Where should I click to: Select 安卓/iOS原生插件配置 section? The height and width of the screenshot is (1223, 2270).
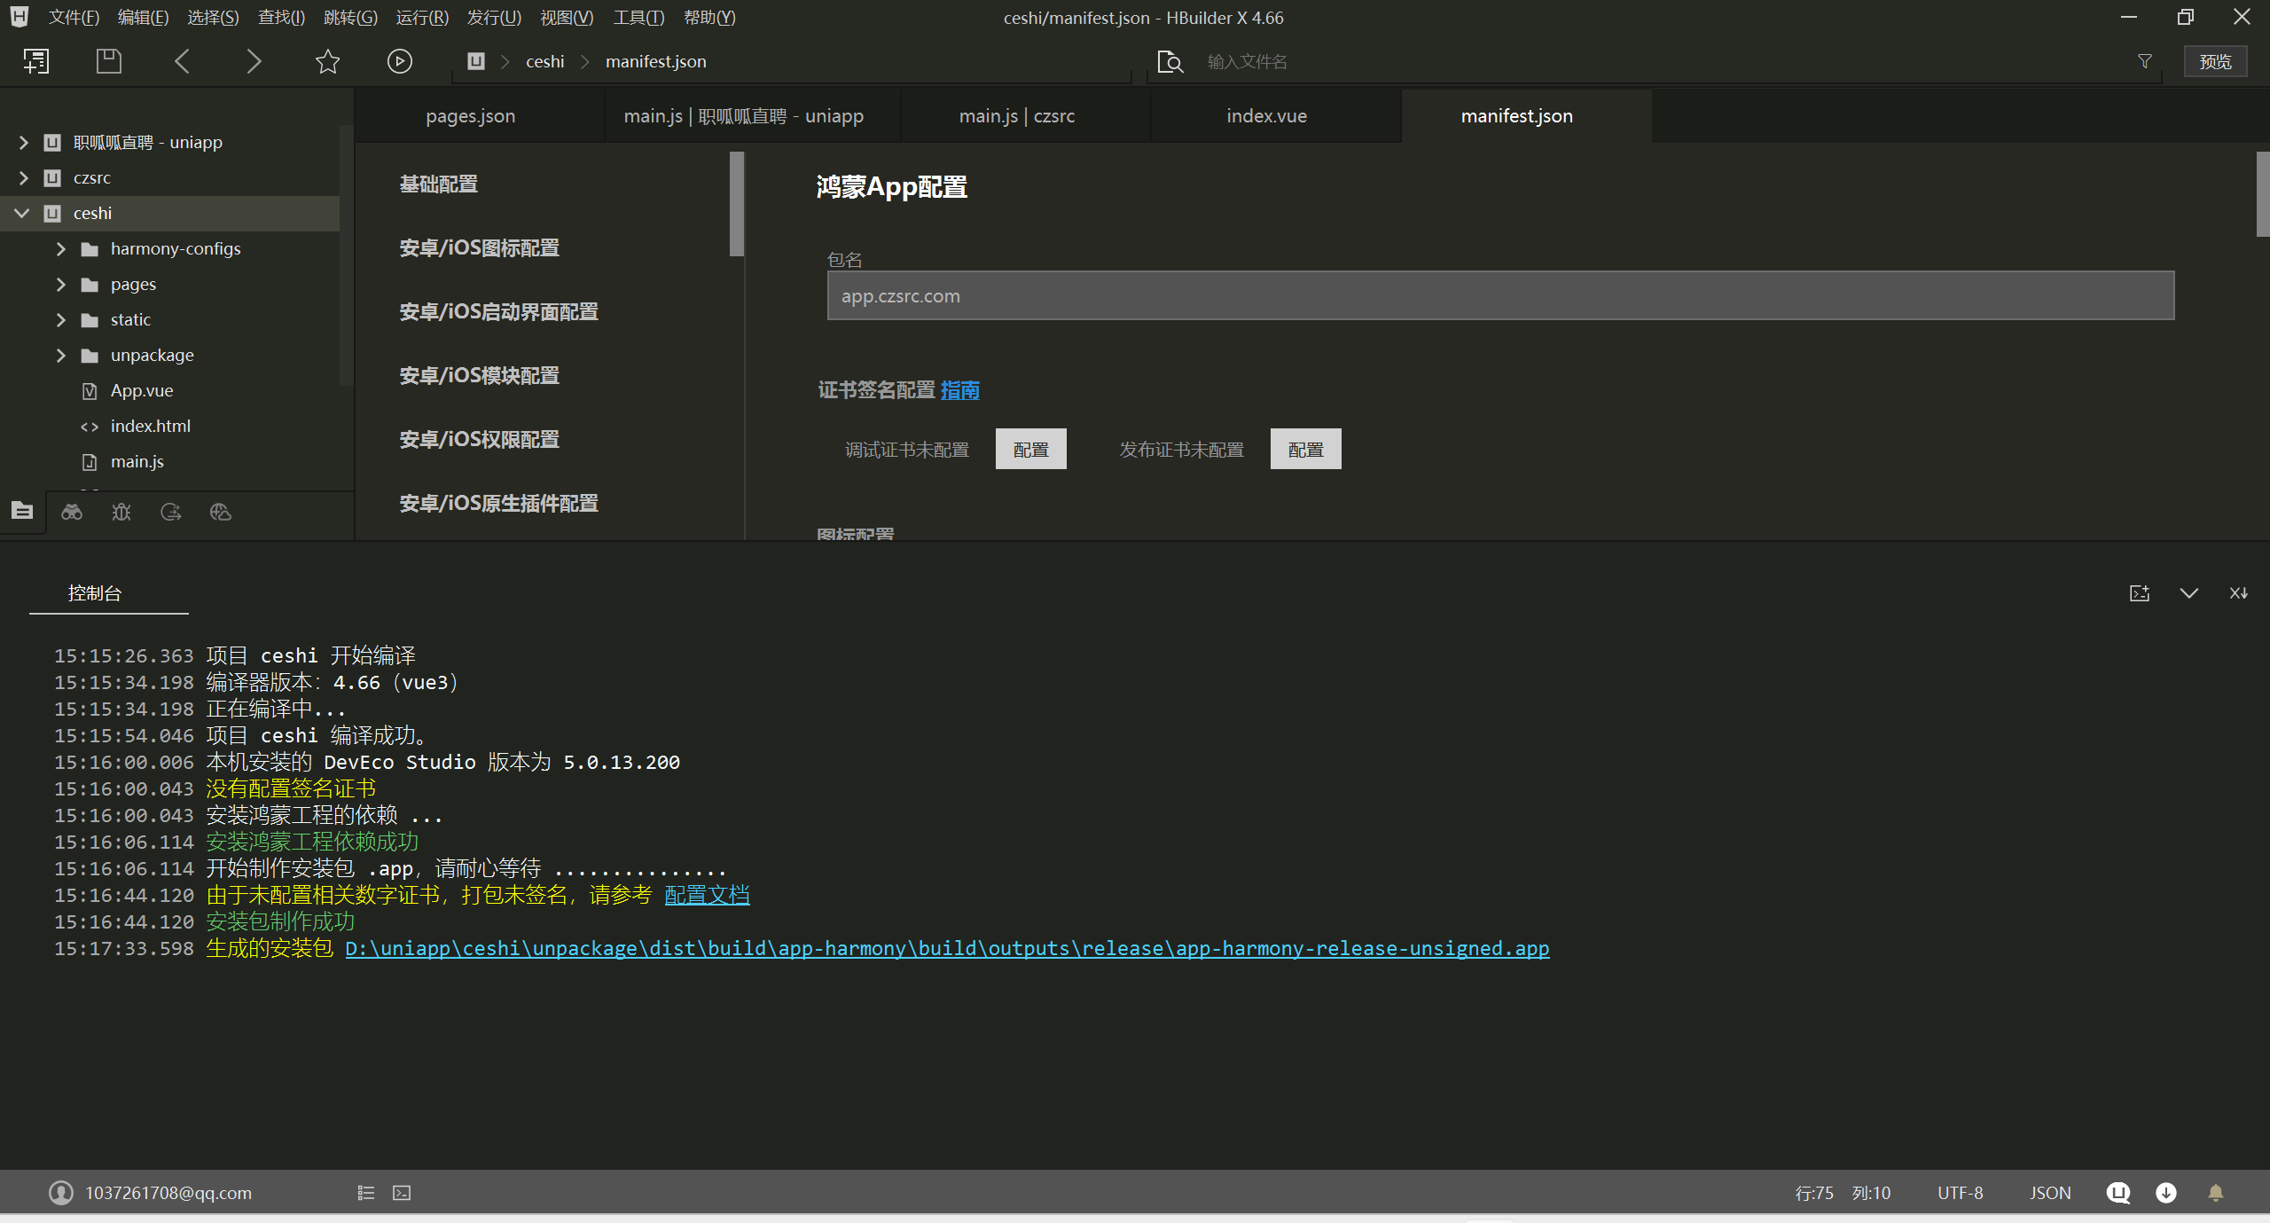(498, 504)
